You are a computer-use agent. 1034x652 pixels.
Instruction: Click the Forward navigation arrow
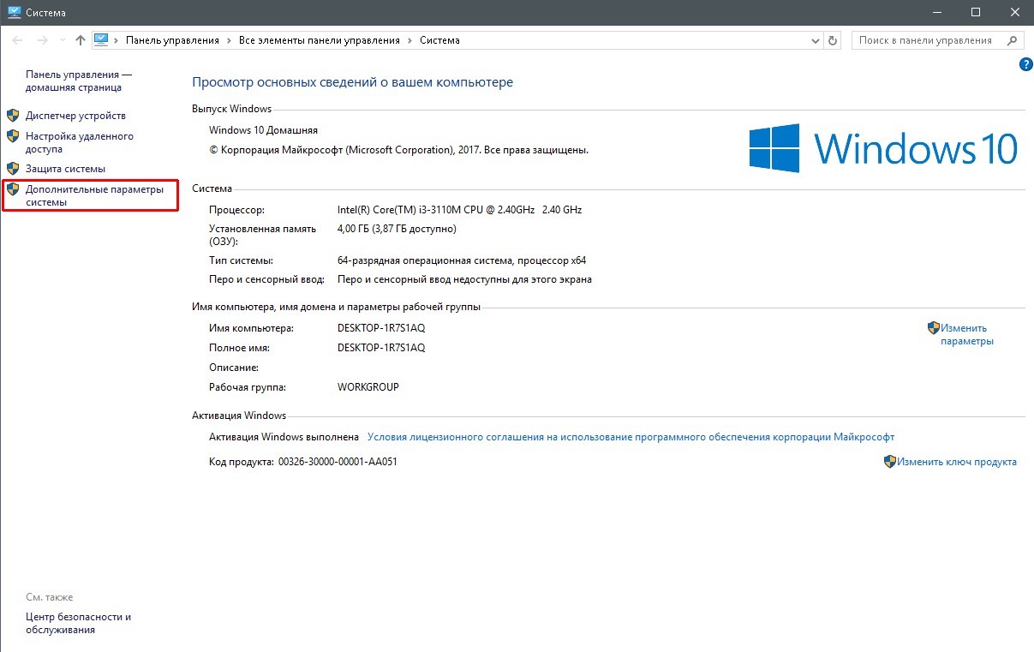(x=42, y=40)
